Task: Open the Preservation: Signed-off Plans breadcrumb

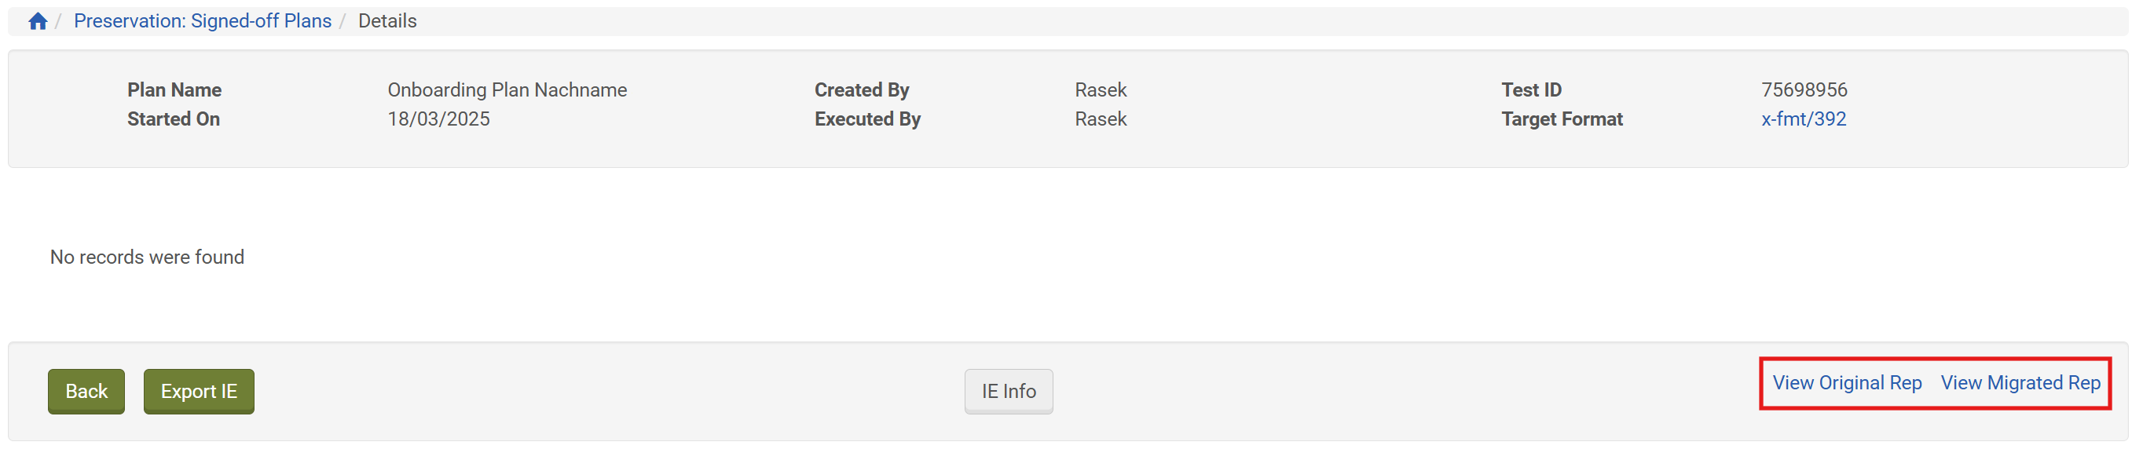Action: pos(202,21)
